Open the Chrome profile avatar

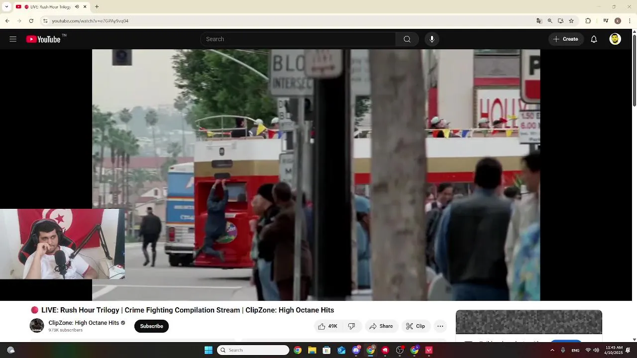point(618,21)
